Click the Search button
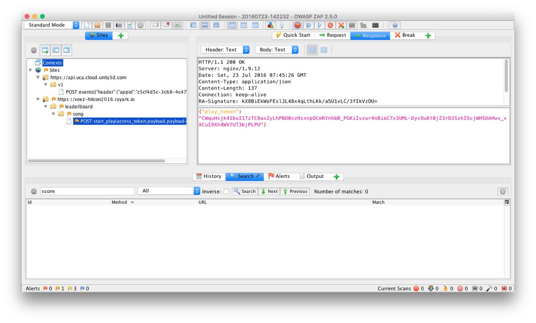This screenshot has width=536, height=323. pos(245,191)
